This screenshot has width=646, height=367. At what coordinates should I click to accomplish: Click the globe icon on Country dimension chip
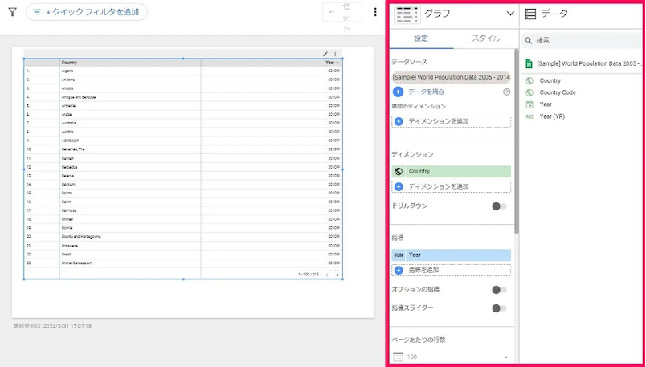[x=399, y=171]
